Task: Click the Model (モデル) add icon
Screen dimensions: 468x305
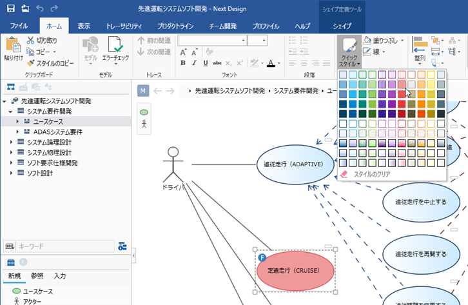Action: tap(90, 44)
